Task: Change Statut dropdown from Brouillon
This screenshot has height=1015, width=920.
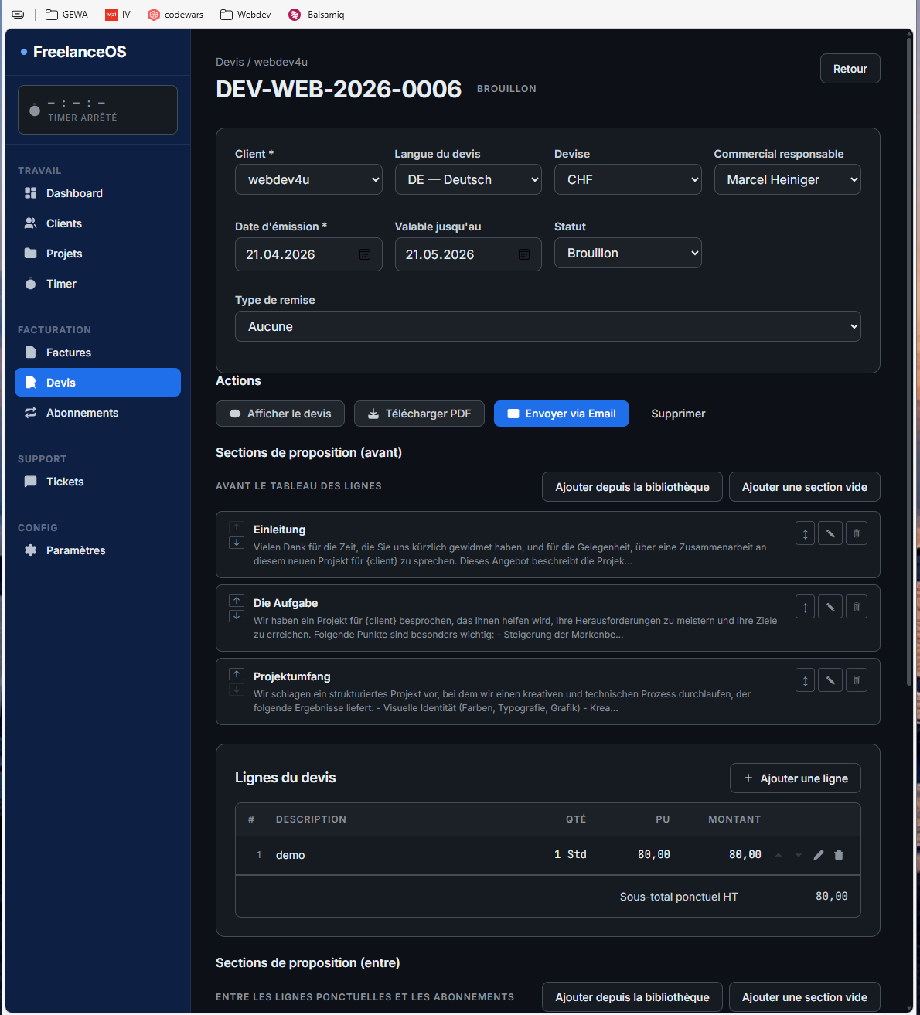Action: tap(627, 253)
